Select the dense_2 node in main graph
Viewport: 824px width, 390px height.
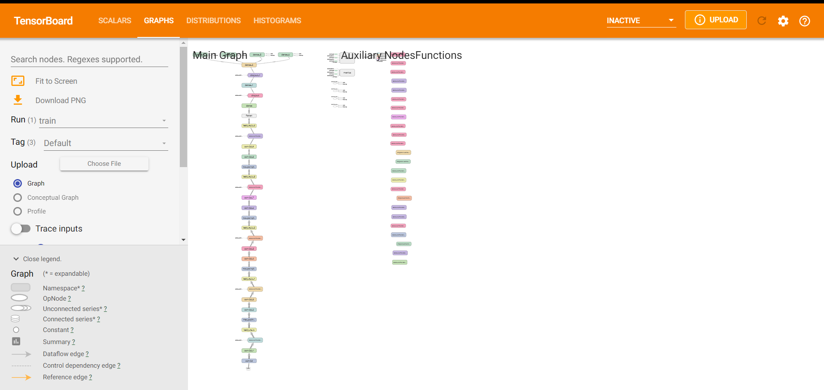pos(249,65)
